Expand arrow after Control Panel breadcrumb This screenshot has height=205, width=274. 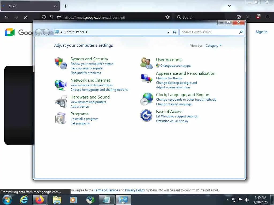click(x=87, y=32)
